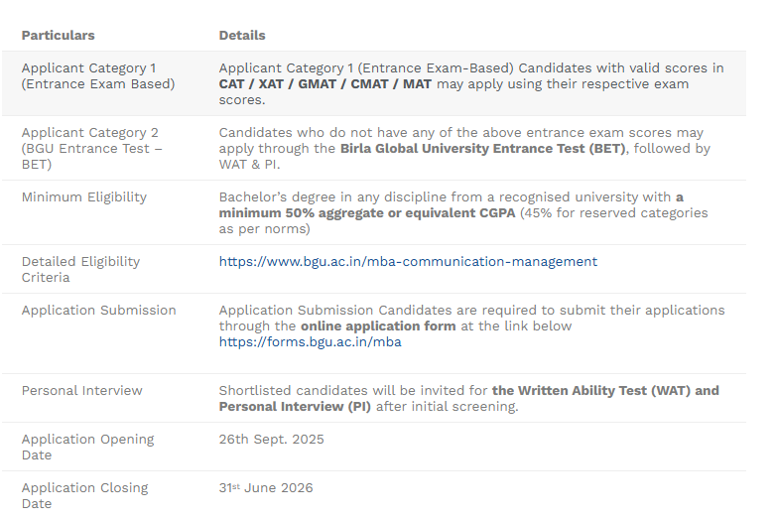Image resolution: width=776 pixels, height=518 pixels.
Task: Click the bold online application form text
Action: click(378, 326)
